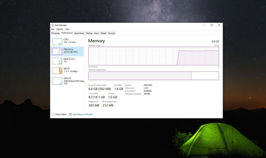Image resolution: width=266 pixels, height=158 pixels.
Task: Switch to the Users tab
Action: (x=97, y=33)
